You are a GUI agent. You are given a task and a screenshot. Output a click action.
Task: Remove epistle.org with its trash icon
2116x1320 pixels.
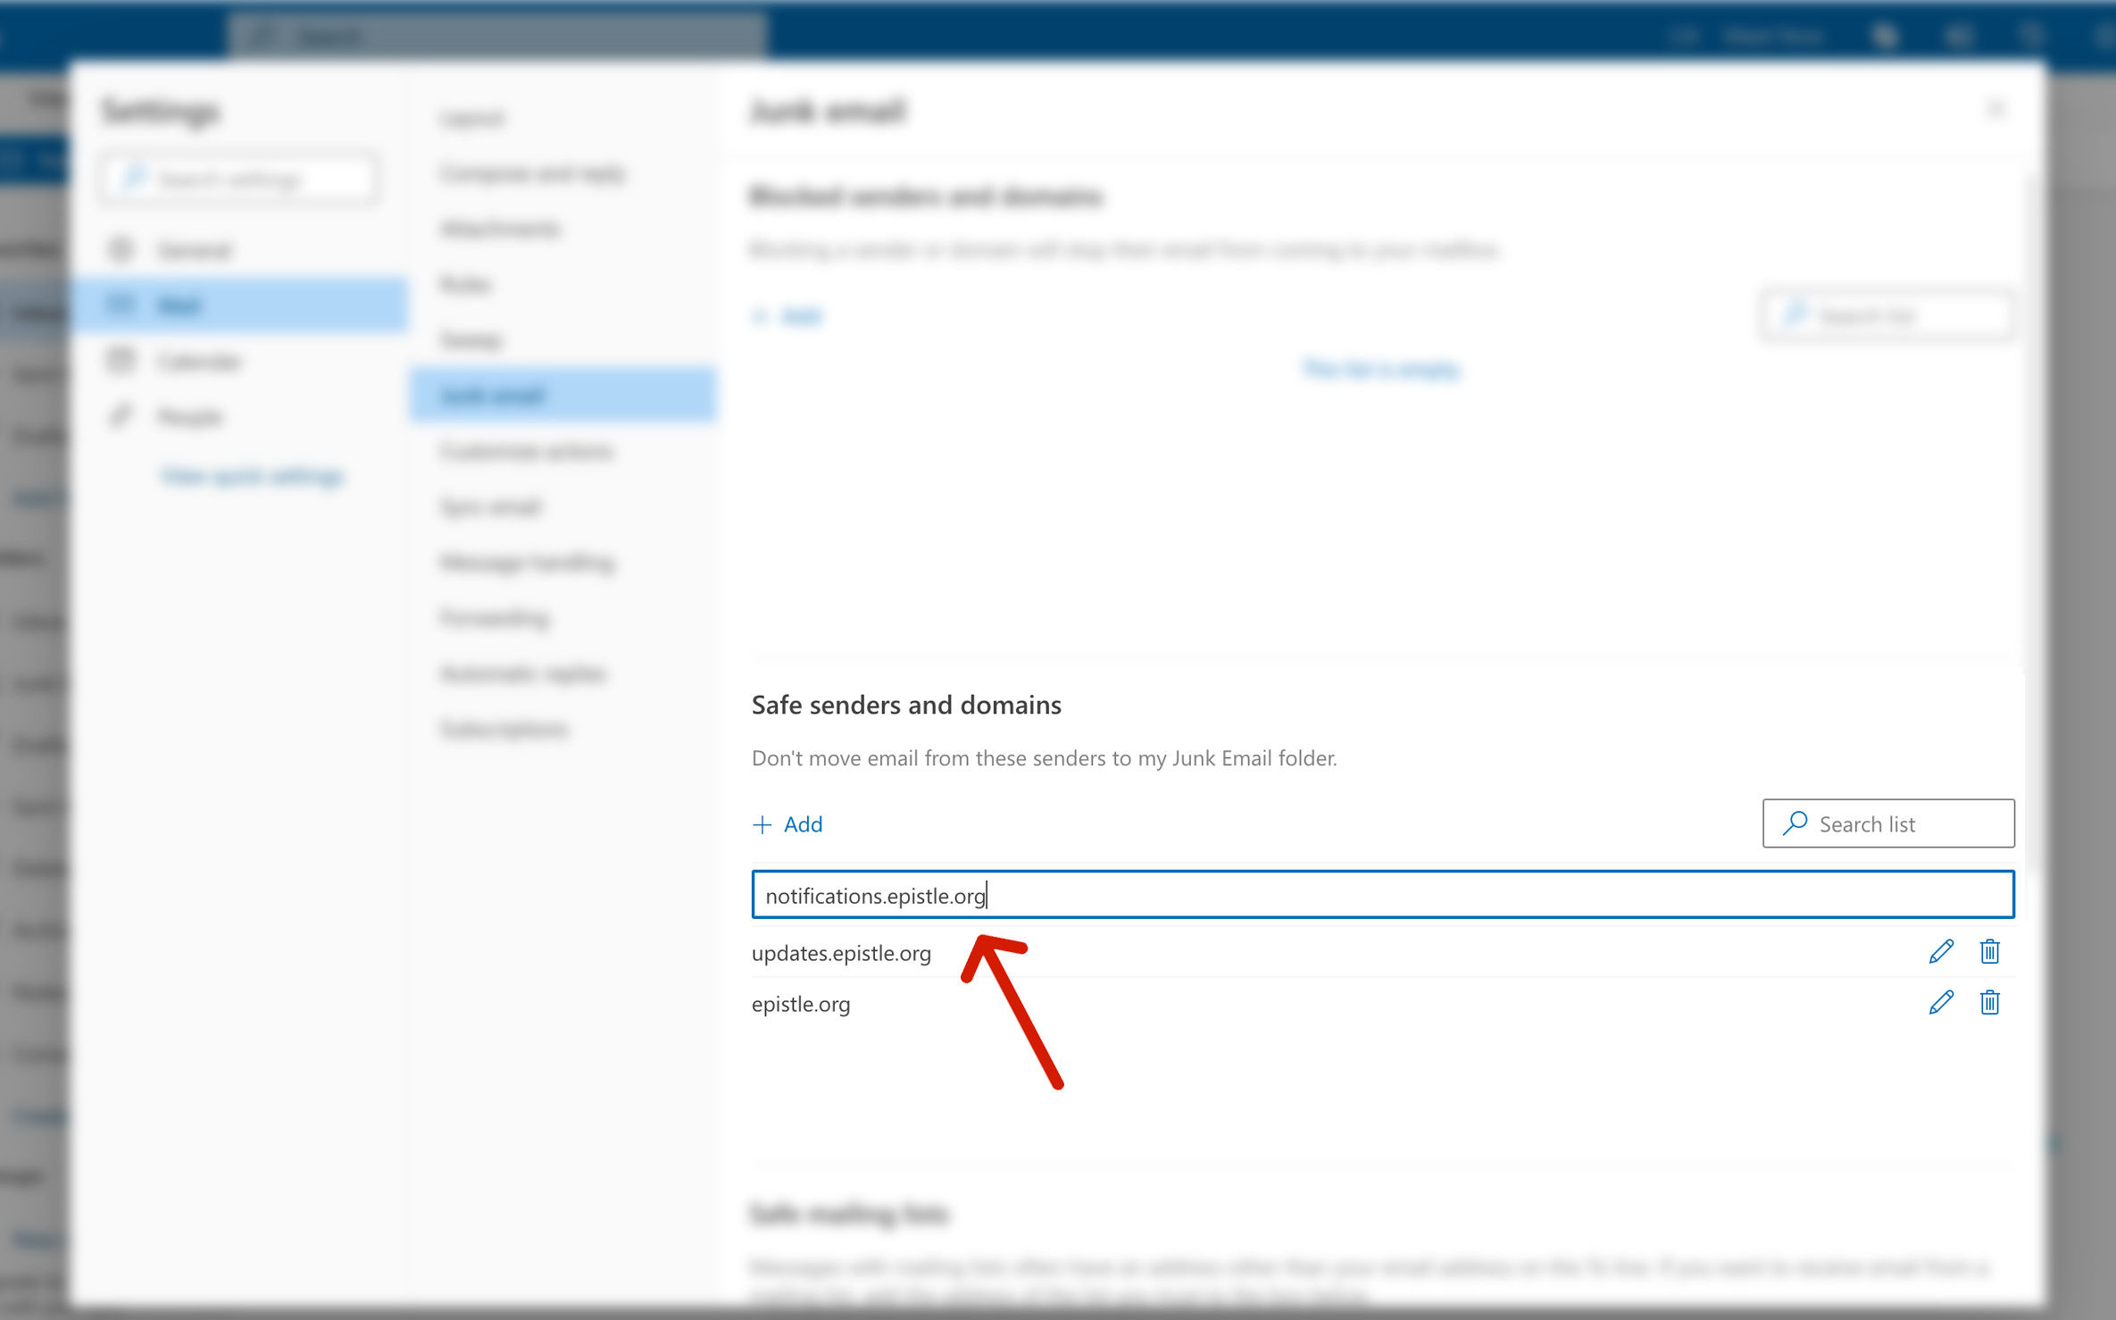coord(1989,1003)
